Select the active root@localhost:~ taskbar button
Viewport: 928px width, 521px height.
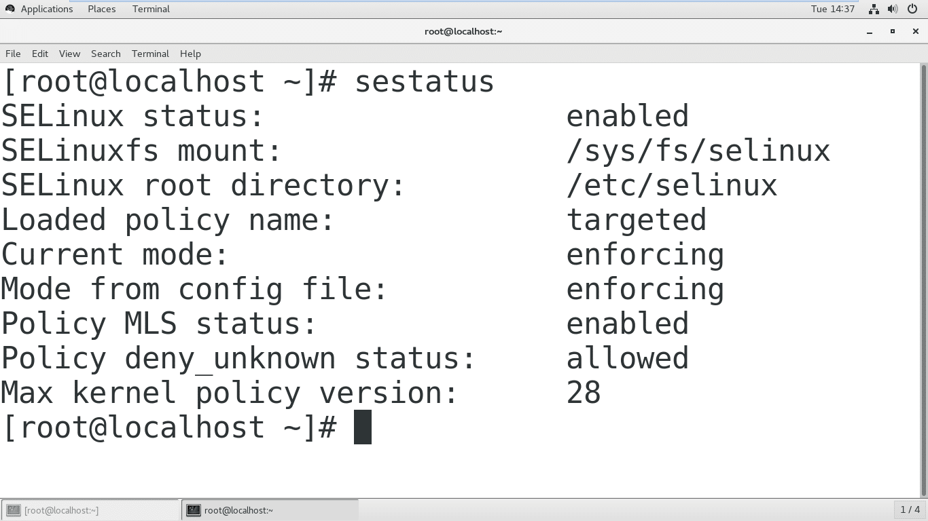[270, 510]
